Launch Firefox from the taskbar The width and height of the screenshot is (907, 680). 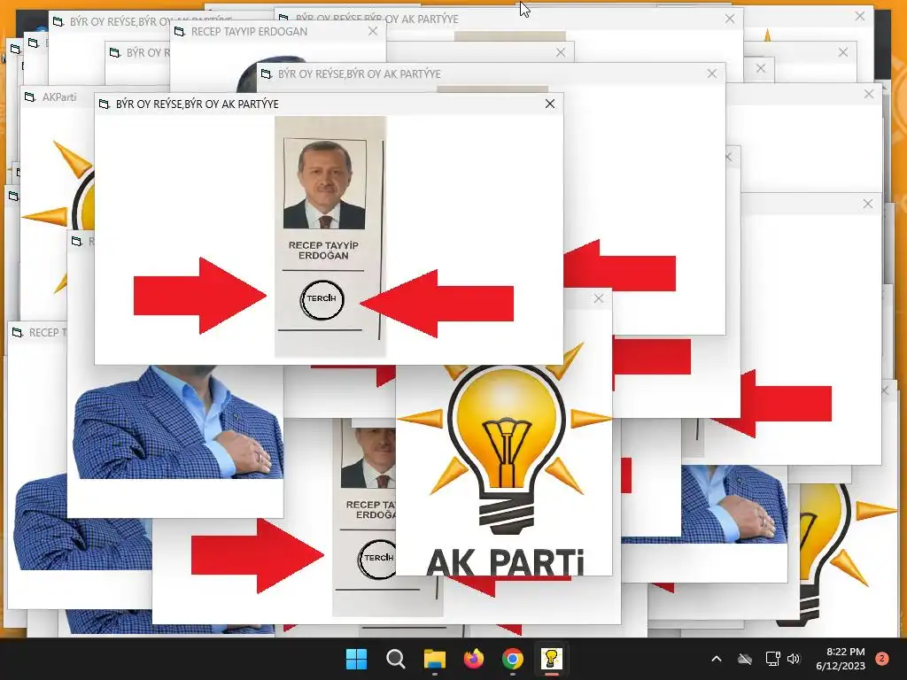[474, 659]
